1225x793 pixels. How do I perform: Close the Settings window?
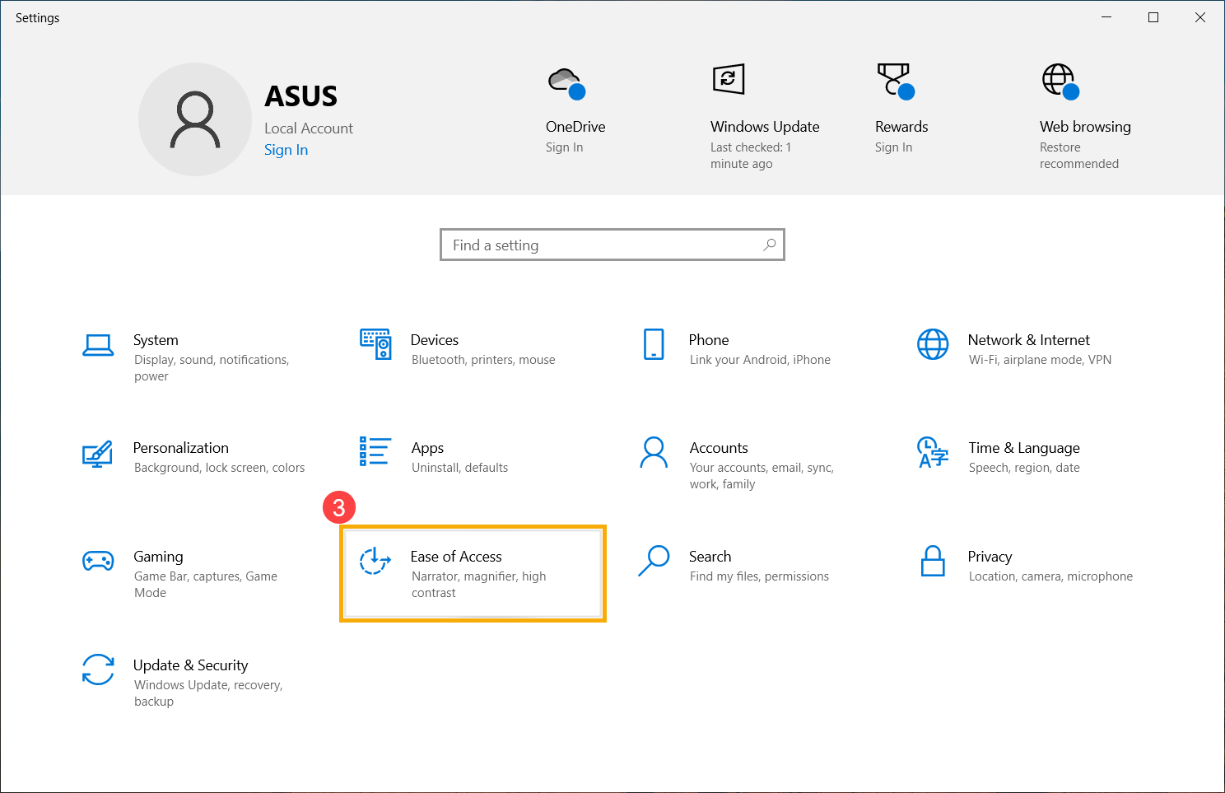(x=1200, y=17)
